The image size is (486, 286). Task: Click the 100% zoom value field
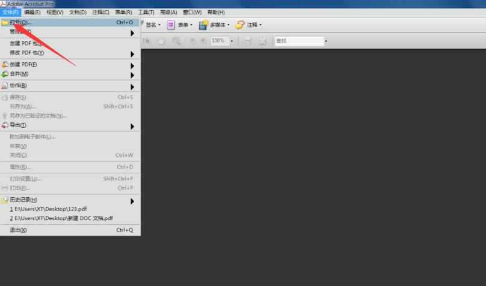pos(220,41)
